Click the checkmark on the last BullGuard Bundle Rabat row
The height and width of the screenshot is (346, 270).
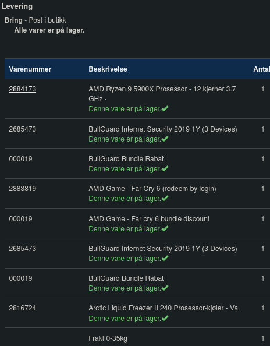click(165, 288)
